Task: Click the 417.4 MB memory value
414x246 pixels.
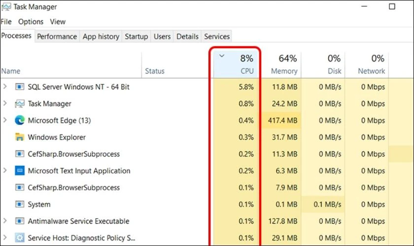Action: coord(282,121)
